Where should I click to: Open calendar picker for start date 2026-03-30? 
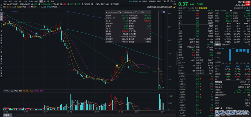point(119,12)
